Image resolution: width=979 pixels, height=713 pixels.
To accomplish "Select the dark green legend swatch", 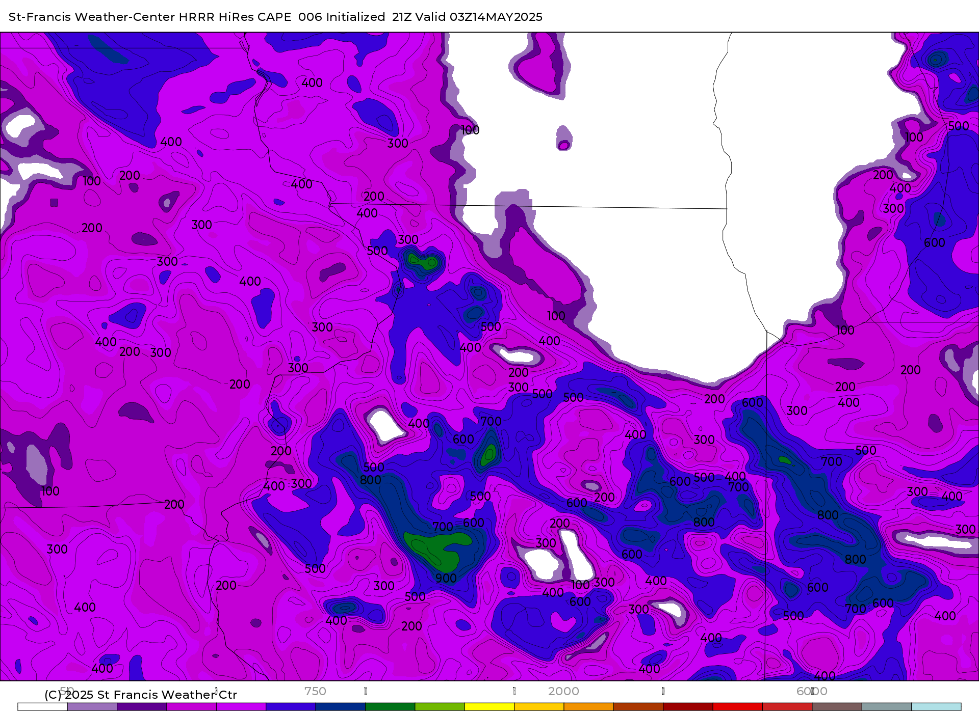I will coord(390,707).
